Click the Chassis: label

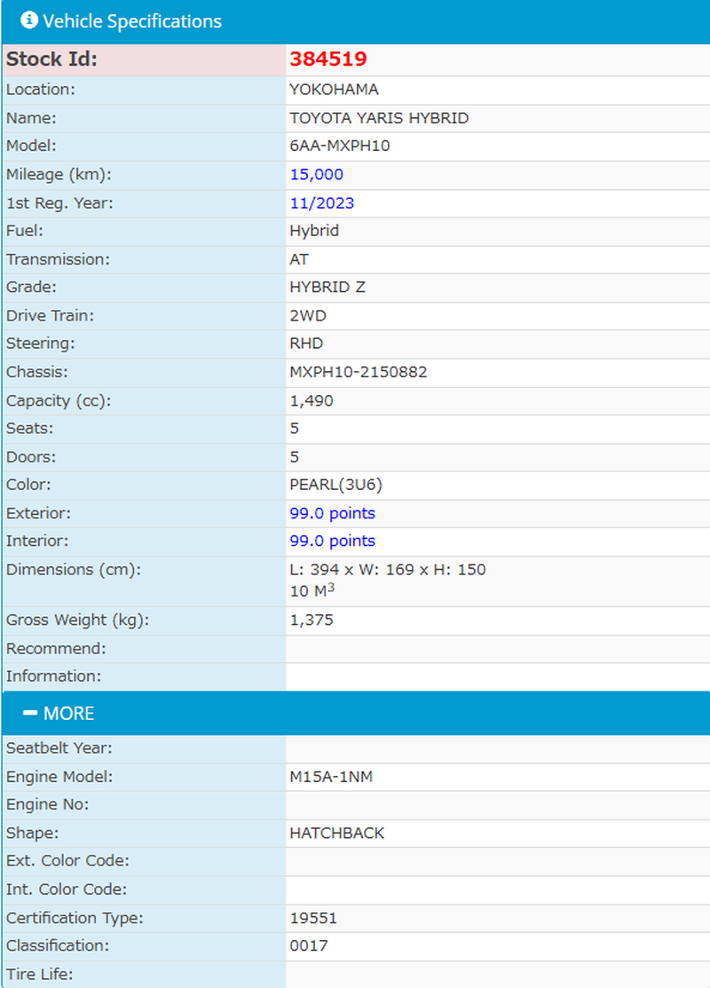click(x=37, y=372)
